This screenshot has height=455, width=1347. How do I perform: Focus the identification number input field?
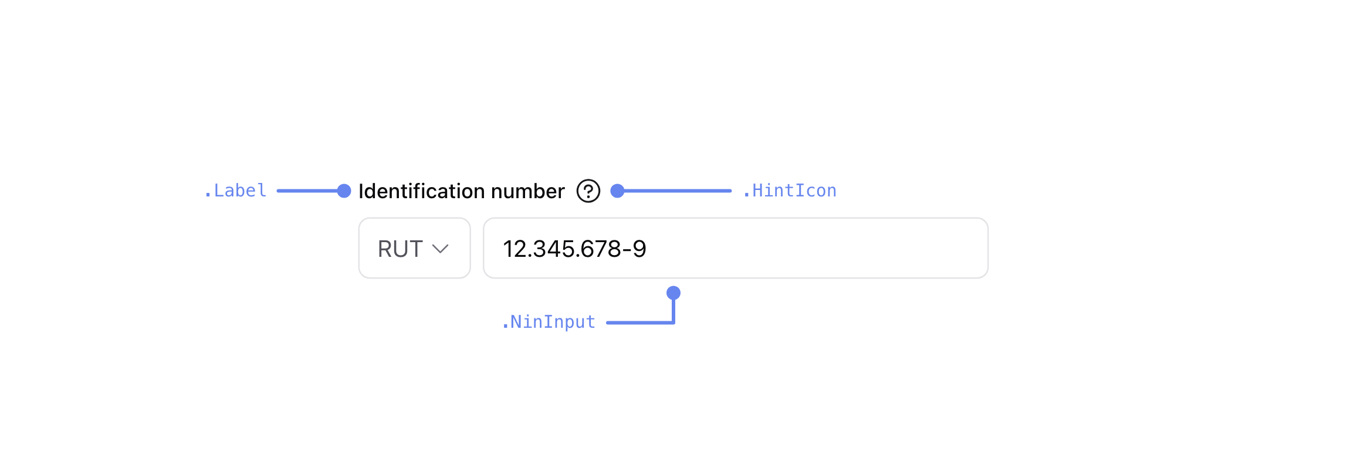[735, 249]
